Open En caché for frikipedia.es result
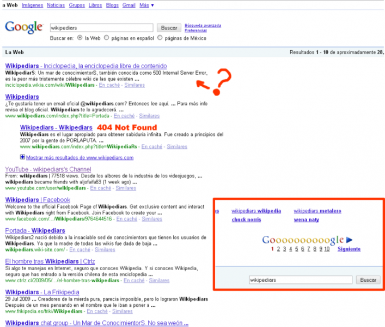The width and height of the screenshot is (385, 327). pos(97,311)
